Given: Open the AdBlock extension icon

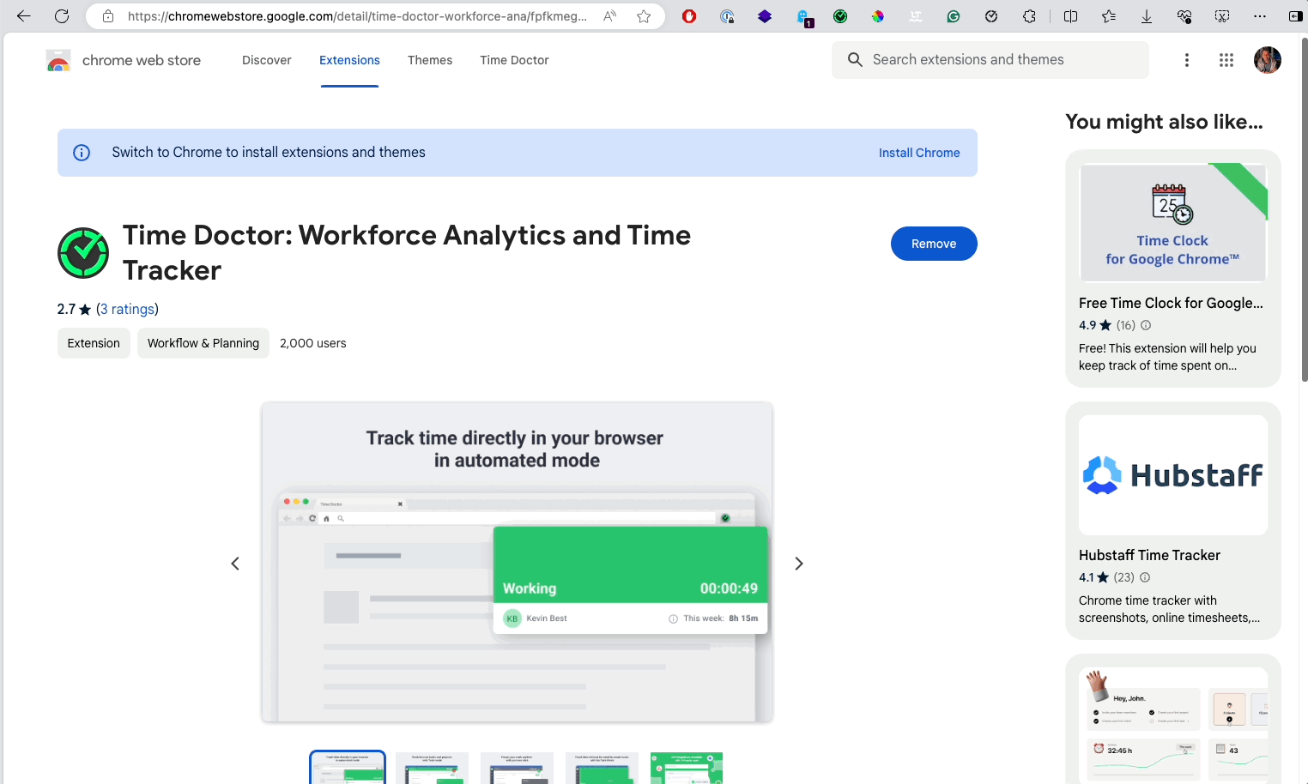Looking at the screenshot, I should click(689, 16).
